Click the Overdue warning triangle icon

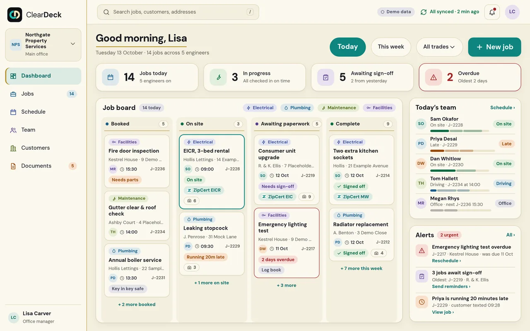click(x=434, y=77)
